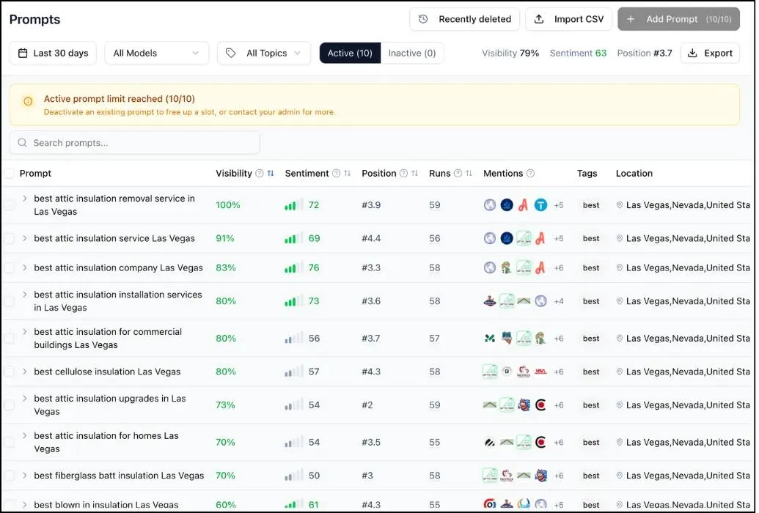Open the Visibility help question-mark icon
Viewport: 759px width, 513px height.
coord(260,173)
